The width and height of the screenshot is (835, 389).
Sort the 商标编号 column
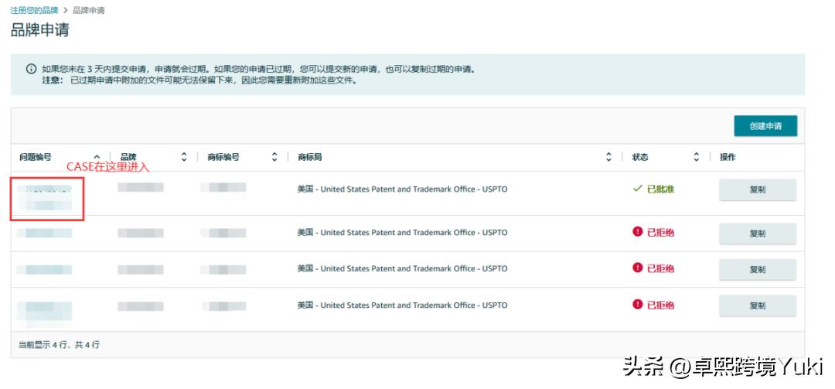coord(274,157)
